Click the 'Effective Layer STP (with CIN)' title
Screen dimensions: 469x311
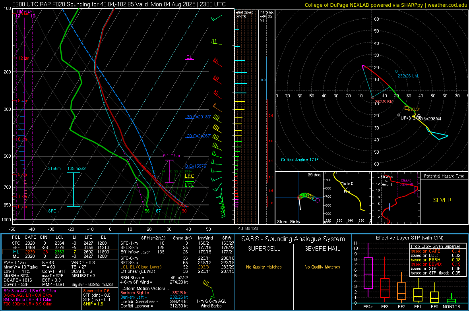click(409, 238)
